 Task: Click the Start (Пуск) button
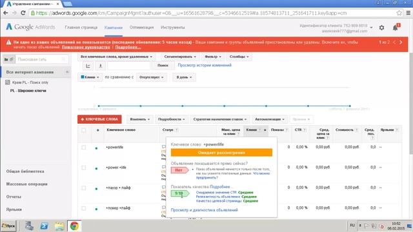(8, 226)
